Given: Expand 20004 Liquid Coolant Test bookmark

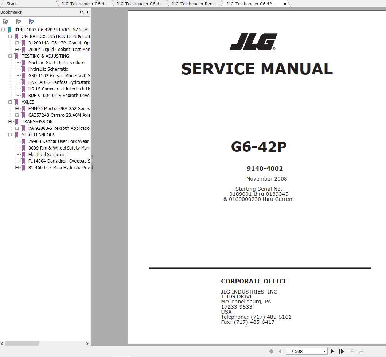Looking at the screenshot, I should pos(17,50).
